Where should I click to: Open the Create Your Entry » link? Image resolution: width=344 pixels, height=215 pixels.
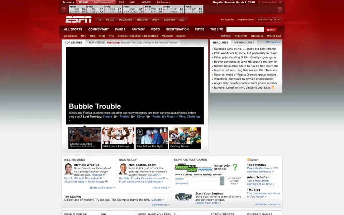(208, 203)
